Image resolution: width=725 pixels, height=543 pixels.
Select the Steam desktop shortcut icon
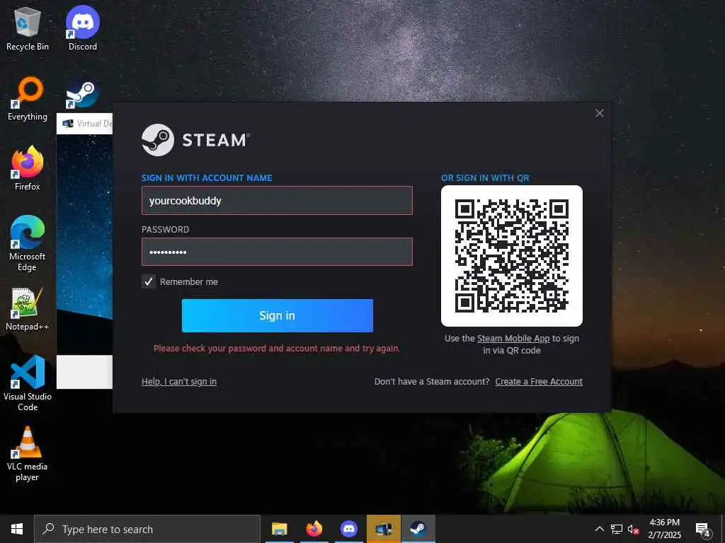83,94
